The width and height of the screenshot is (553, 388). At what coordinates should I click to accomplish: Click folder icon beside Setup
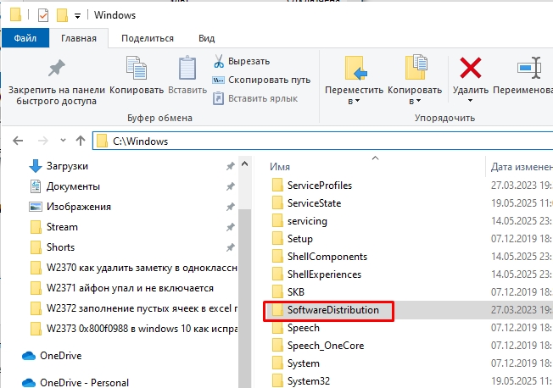(277, 239)
